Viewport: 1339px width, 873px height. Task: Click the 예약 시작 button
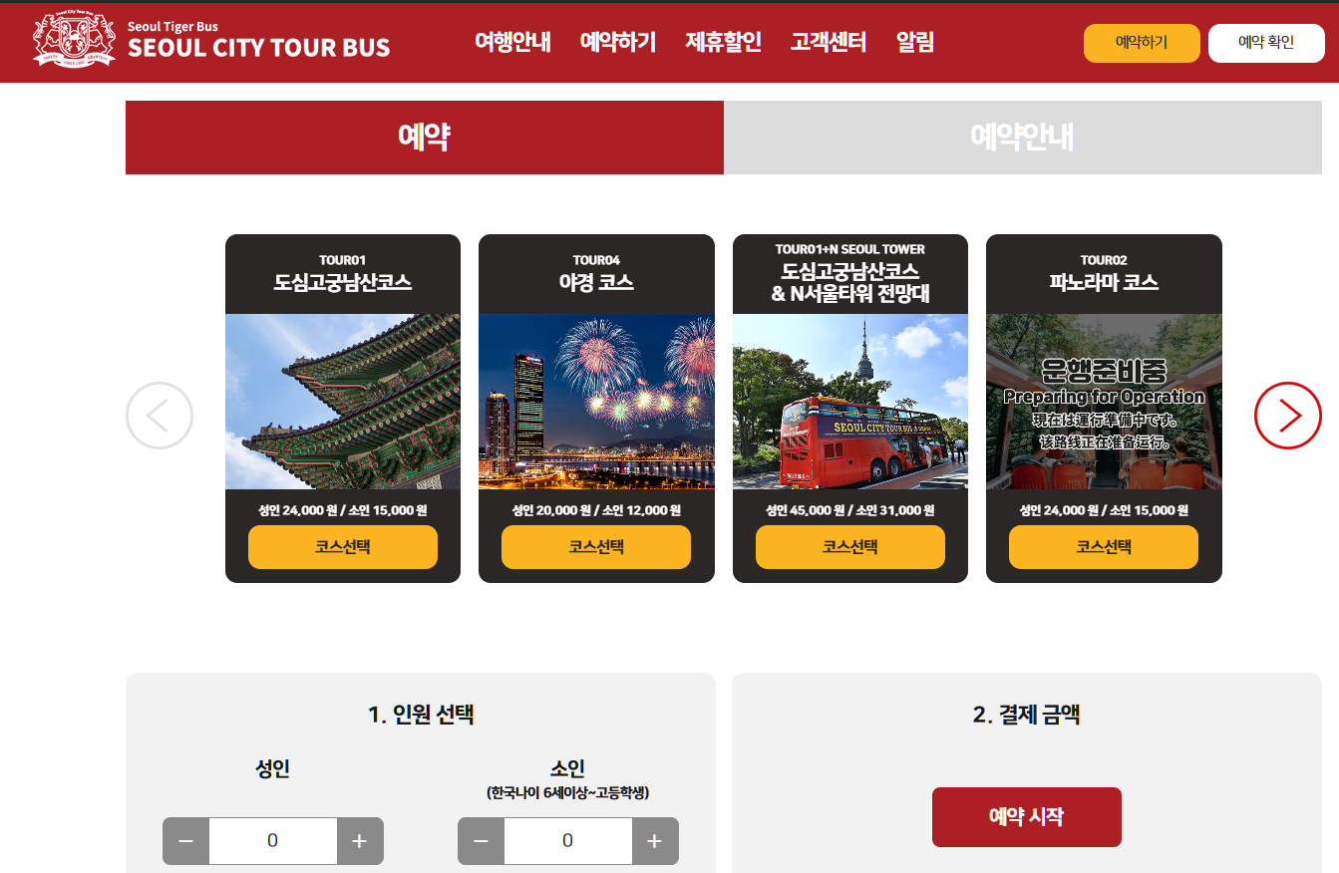point(1027,817)
